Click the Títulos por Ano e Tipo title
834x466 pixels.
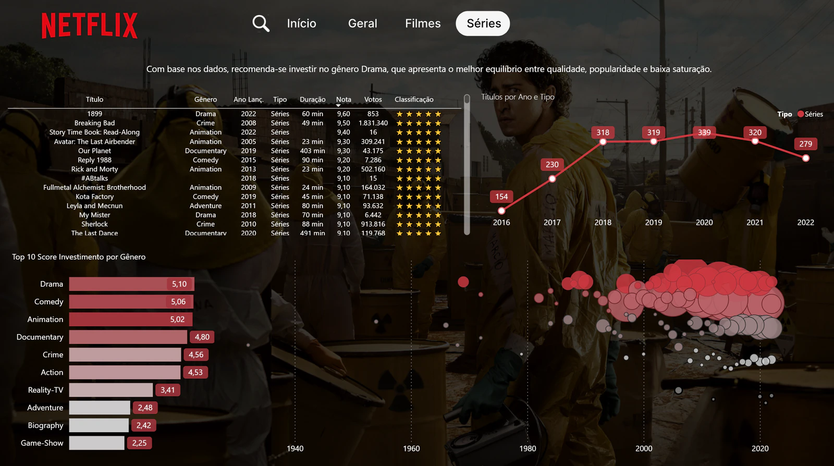click(x=518, y=97)
